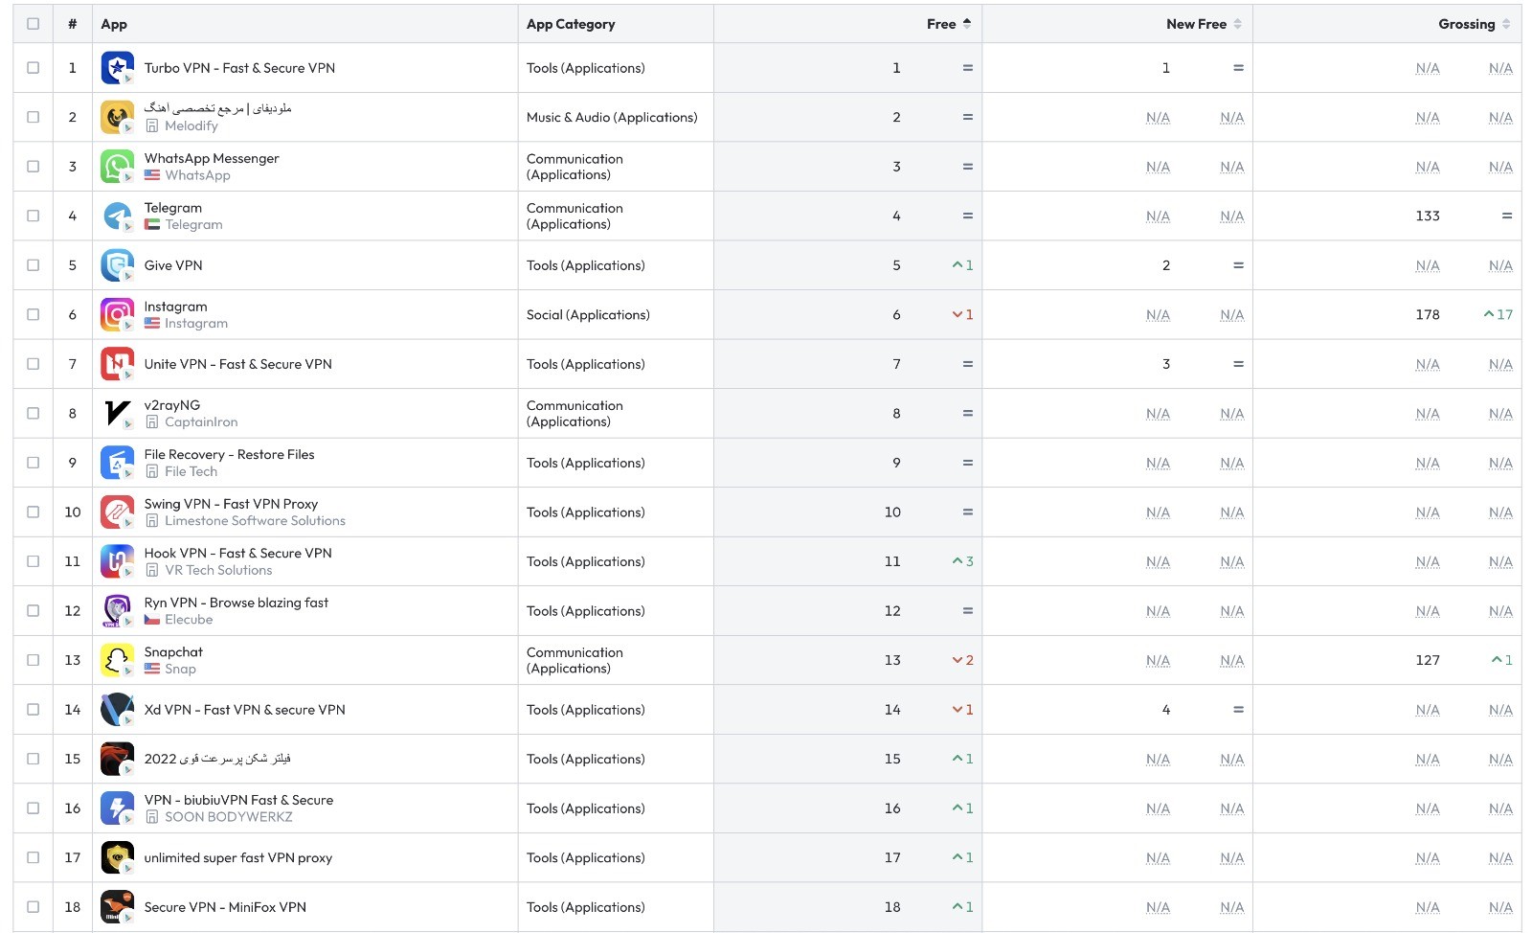Check the box for row 4 Telegram
1532x933 pixels.
click(34, 216)
